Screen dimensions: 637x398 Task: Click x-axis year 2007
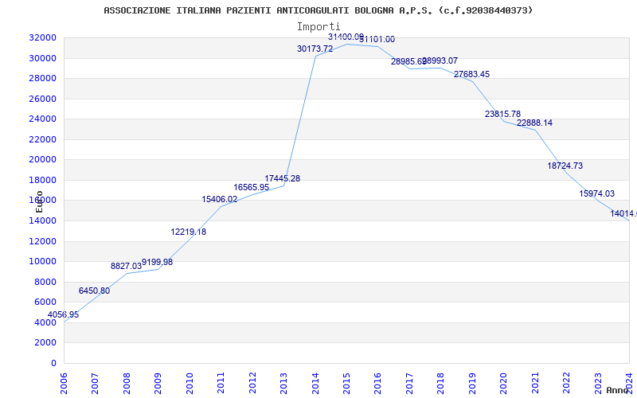(95, 382)
